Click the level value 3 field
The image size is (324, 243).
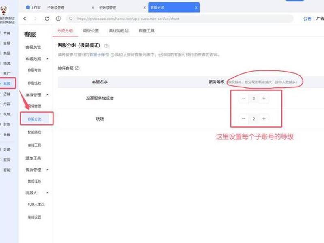click(x=254, y=98)
